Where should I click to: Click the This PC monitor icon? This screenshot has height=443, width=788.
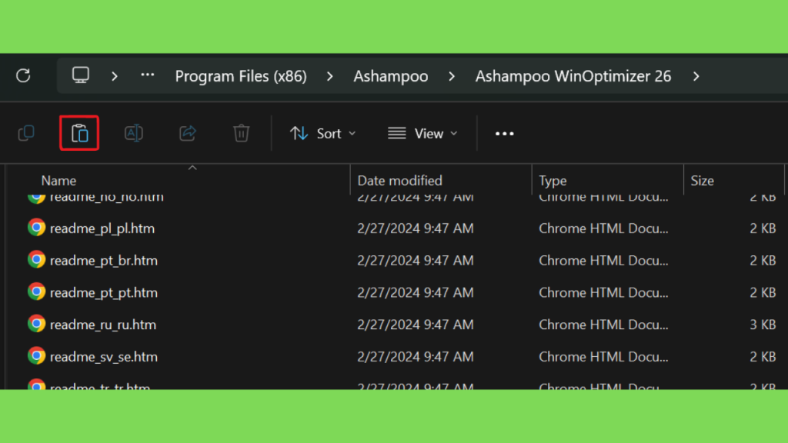coord(80,75)
